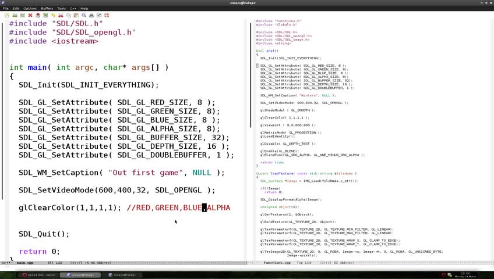Click 'glViewport ( 0,0,600,600 );' in Functions.cpp pane
494x279 pixels.
[288, 126]
